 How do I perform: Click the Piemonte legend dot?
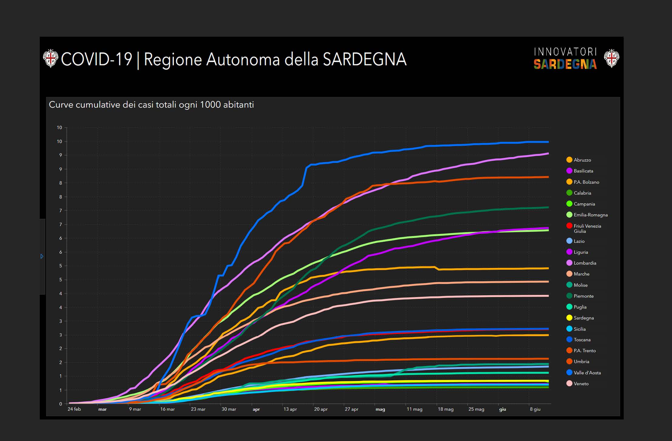tap(569, 296)
